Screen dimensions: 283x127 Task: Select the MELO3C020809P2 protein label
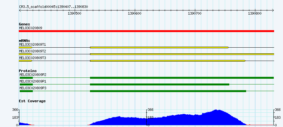click(33, 75)
